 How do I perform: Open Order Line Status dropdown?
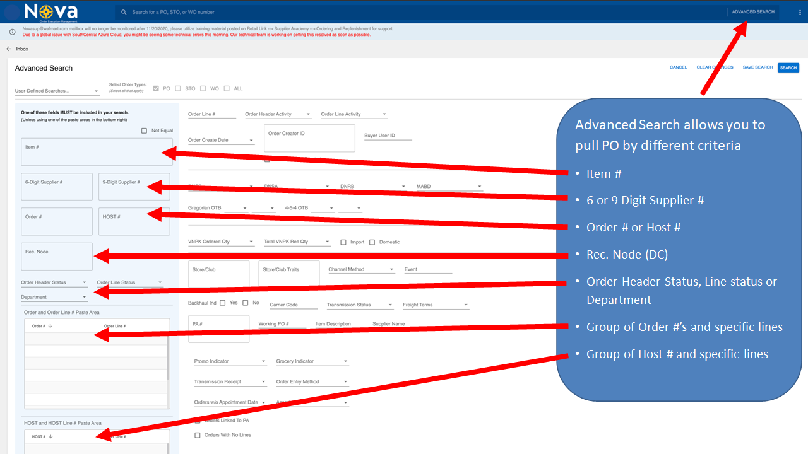pyautogui.click(x=130, y=282)
